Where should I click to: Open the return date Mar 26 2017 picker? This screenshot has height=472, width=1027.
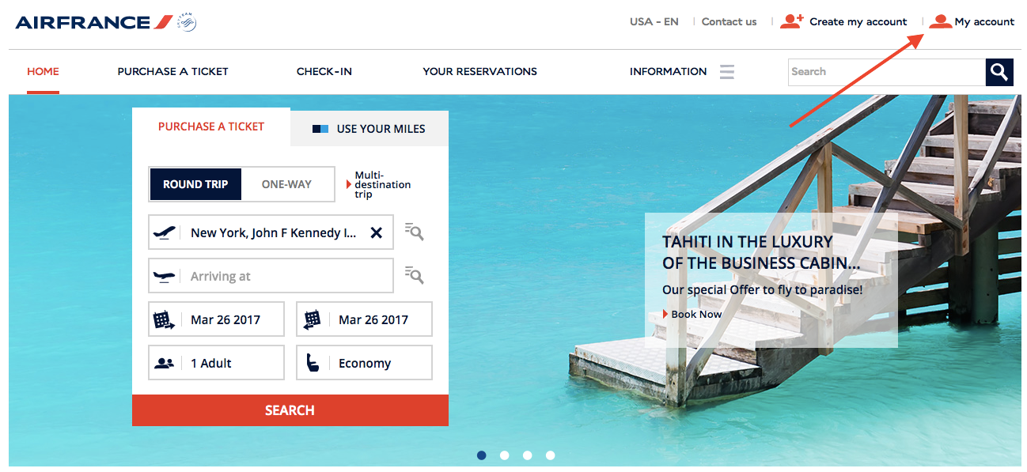pos(364,319)
